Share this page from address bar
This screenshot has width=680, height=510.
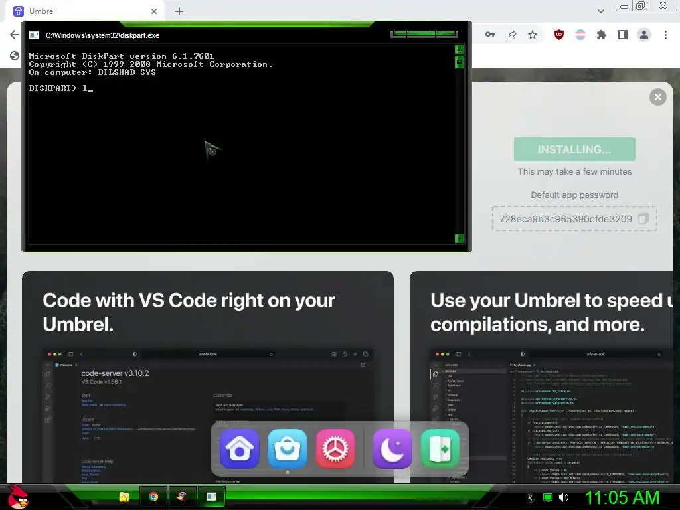[x=511, y=35]
